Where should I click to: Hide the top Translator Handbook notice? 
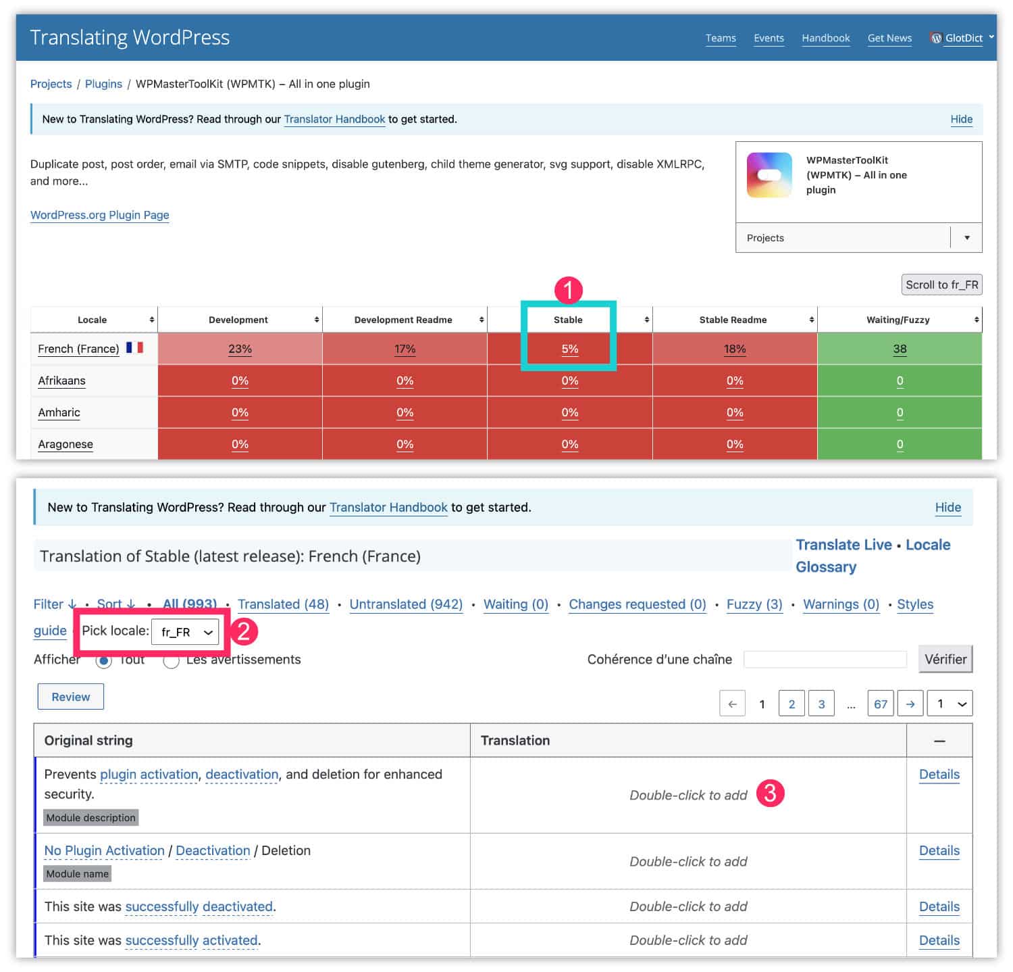pos(962,119)
